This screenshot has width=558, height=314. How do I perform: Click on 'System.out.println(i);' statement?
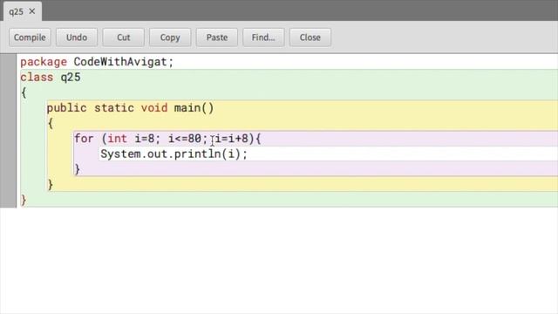click(x=174, y=154)
